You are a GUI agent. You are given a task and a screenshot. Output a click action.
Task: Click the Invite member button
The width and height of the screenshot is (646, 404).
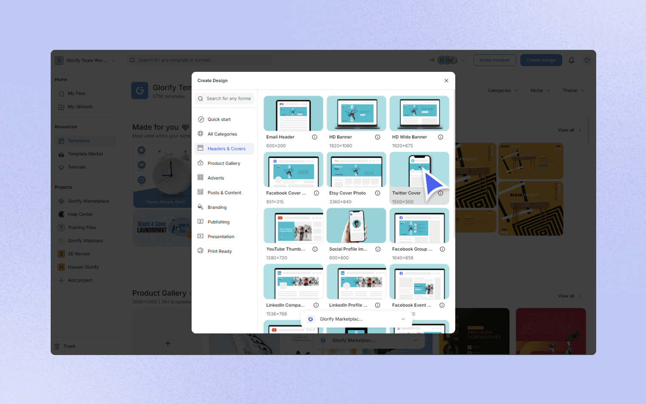[x=494, y=60]
